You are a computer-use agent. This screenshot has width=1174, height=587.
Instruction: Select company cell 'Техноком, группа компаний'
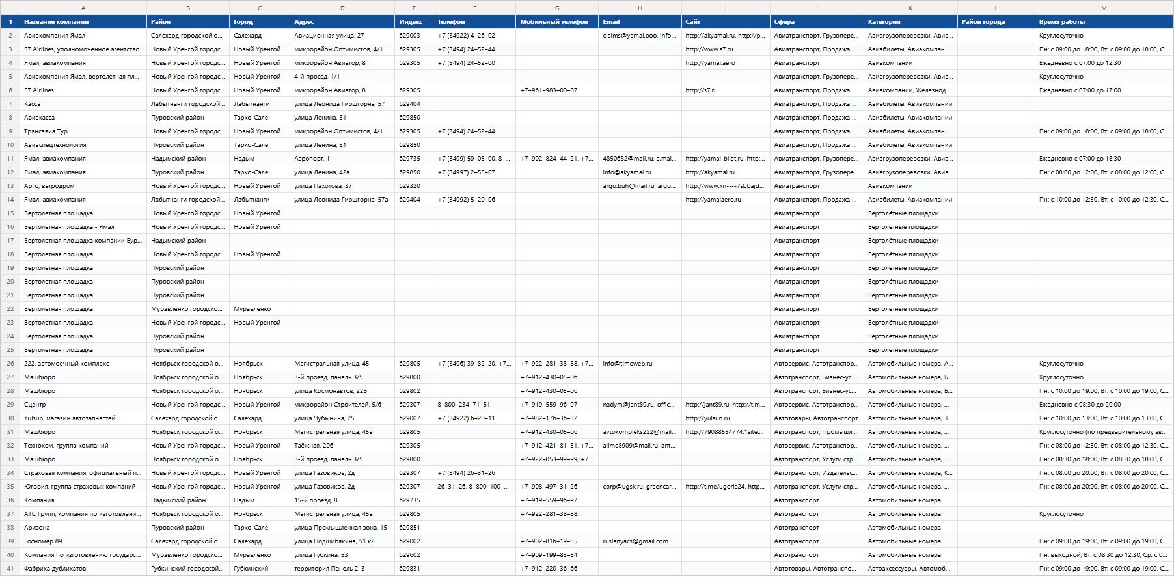[x=83, y=446]
